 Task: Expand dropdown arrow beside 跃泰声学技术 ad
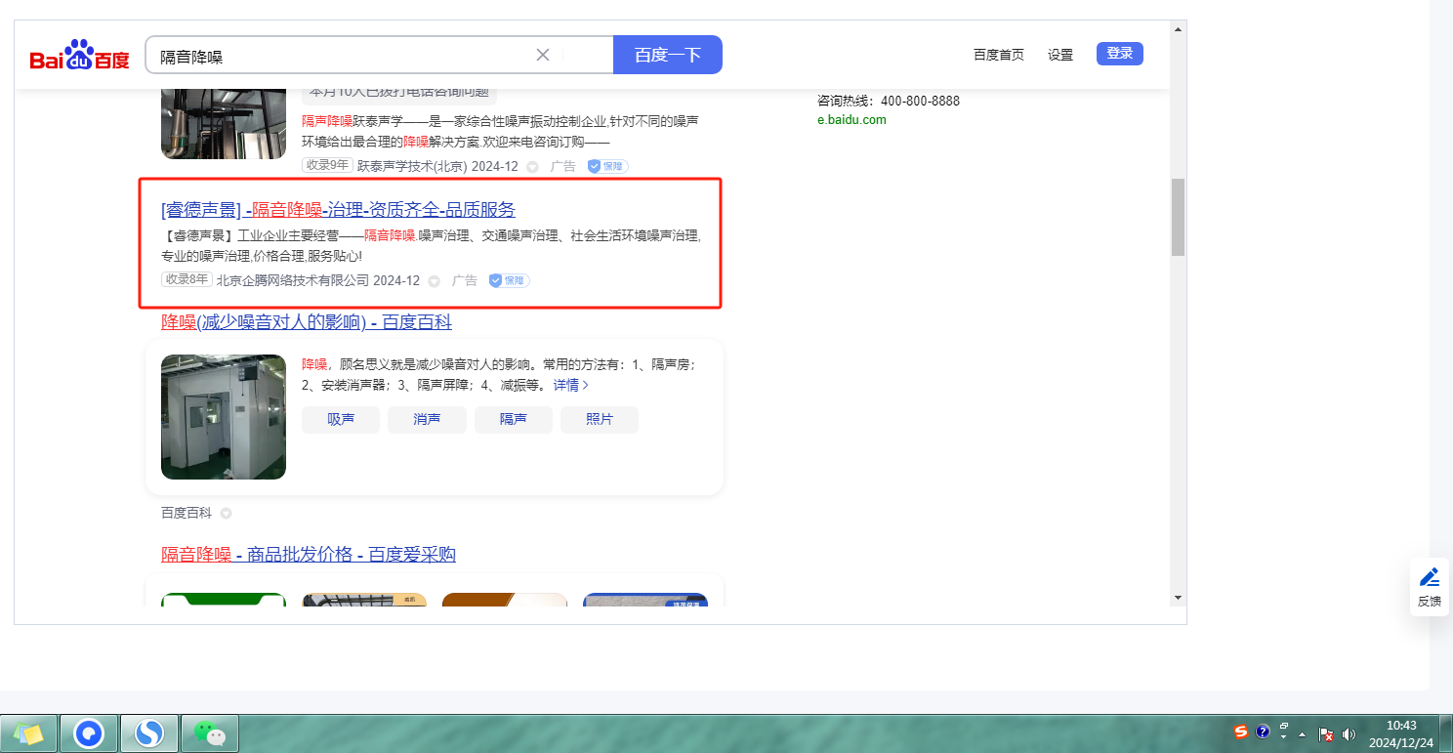[532, 167]
